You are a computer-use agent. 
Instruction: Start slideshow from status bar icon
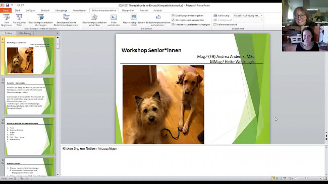point(285,178)
